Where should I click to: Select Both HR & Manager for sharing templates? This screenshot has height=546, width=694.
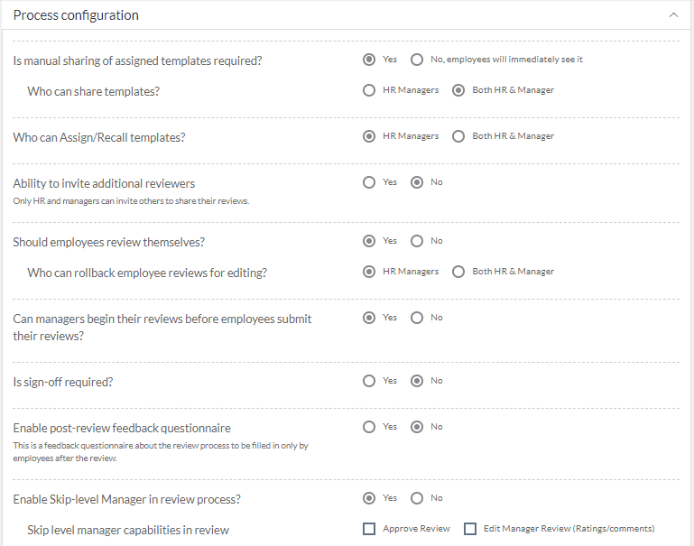coord(458,90)
